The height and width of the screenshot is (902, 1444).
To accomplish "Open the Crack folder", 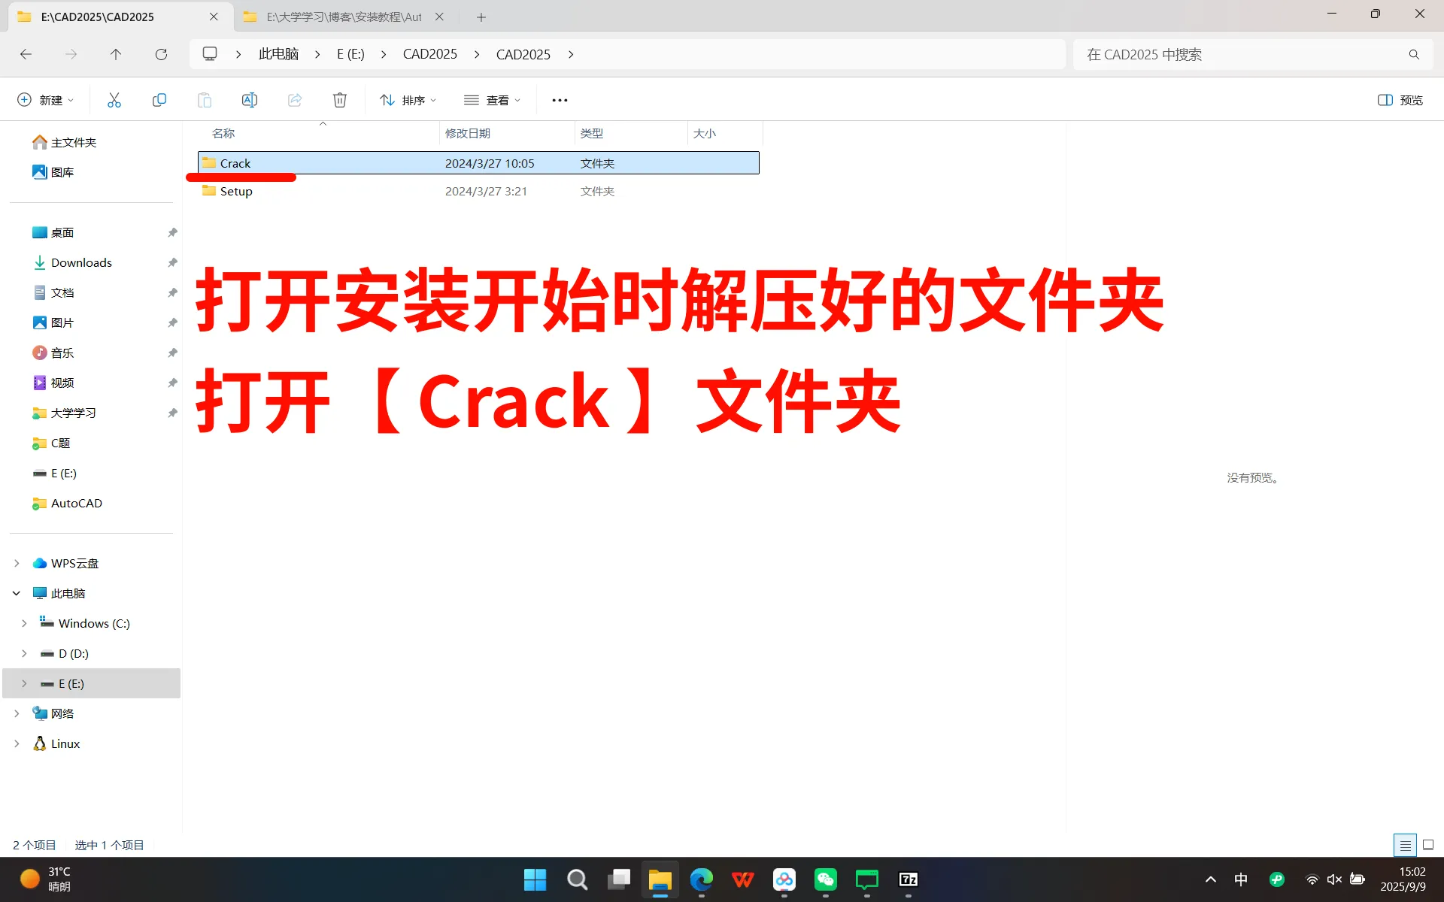I will click(x=235, y=162).
